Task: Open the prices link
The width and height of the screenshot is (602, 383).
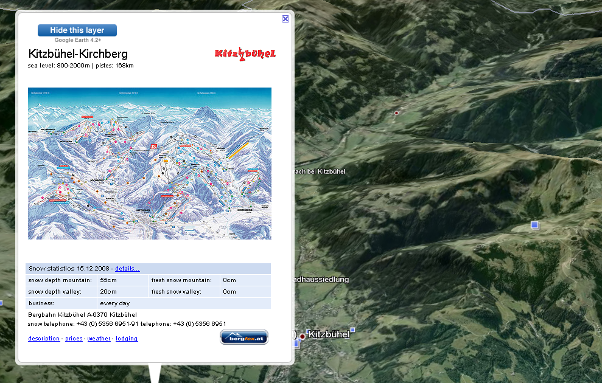Action: [74, 339]
